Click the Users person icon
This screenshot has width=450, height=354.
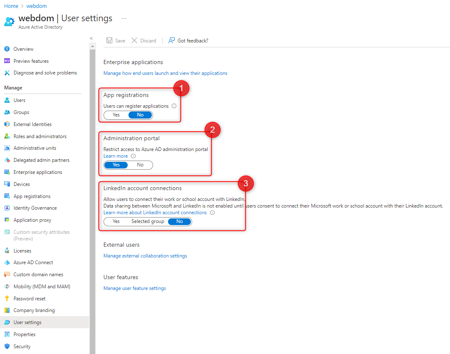7,100
